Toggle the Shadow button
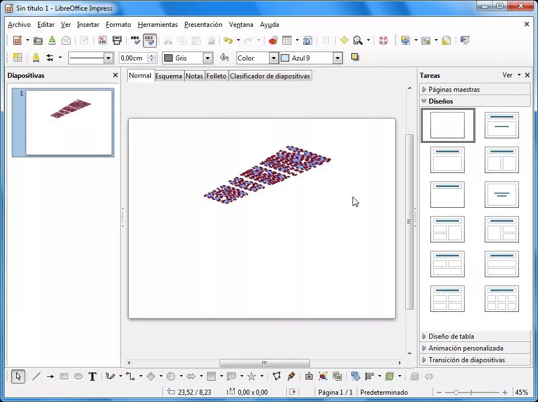Screen dimensions: 538x402 (x=355, y=57)
